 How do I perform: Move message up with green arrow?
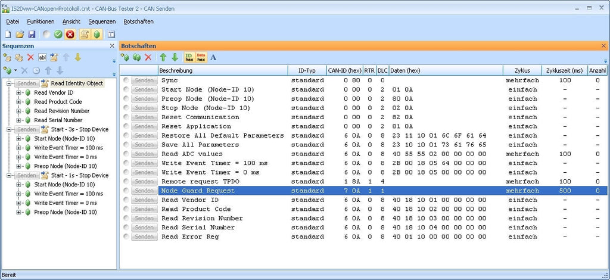pyautogui.click(x=163, y=58)
